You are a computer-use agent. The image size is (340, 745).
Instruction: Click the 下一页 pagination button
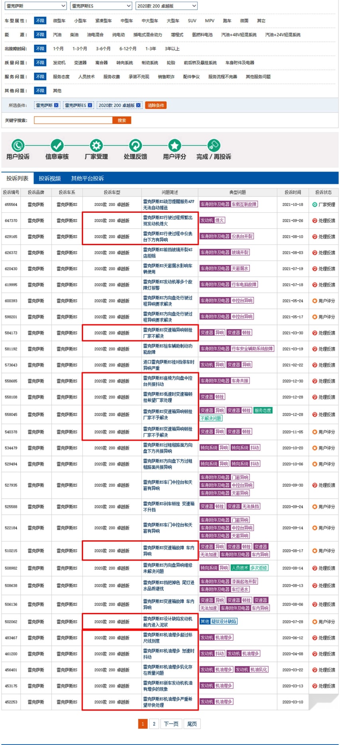point(171,724)
